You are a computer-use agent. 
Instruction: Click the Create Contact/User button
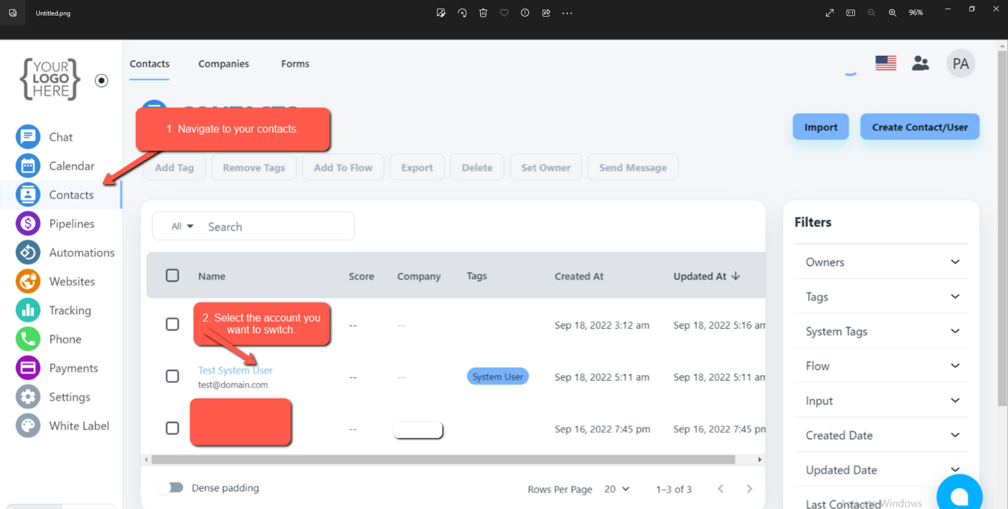pos(919,127)
